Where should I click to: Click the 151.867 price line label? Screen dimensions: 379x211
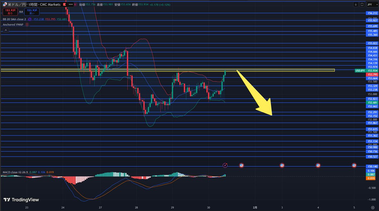[x=372, y=123]
